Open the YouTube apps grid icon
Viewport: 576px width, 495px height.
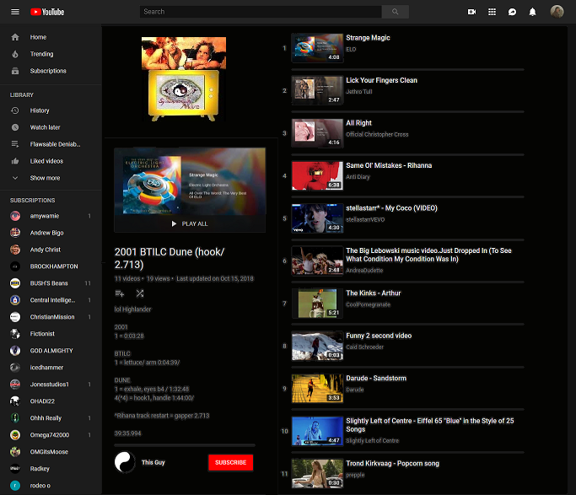point(492,12)
